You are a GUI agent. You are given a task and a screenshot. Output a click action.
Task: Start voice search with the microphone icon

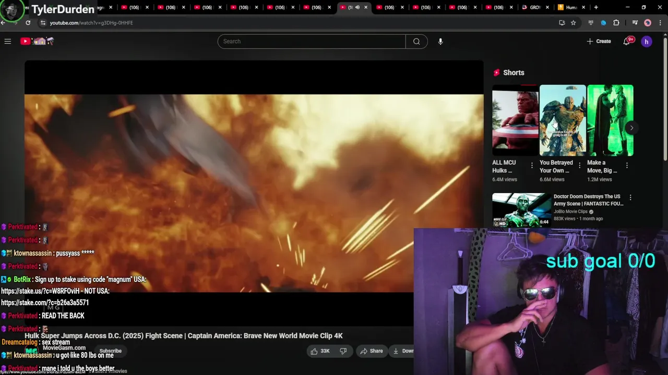pos(440,41)
